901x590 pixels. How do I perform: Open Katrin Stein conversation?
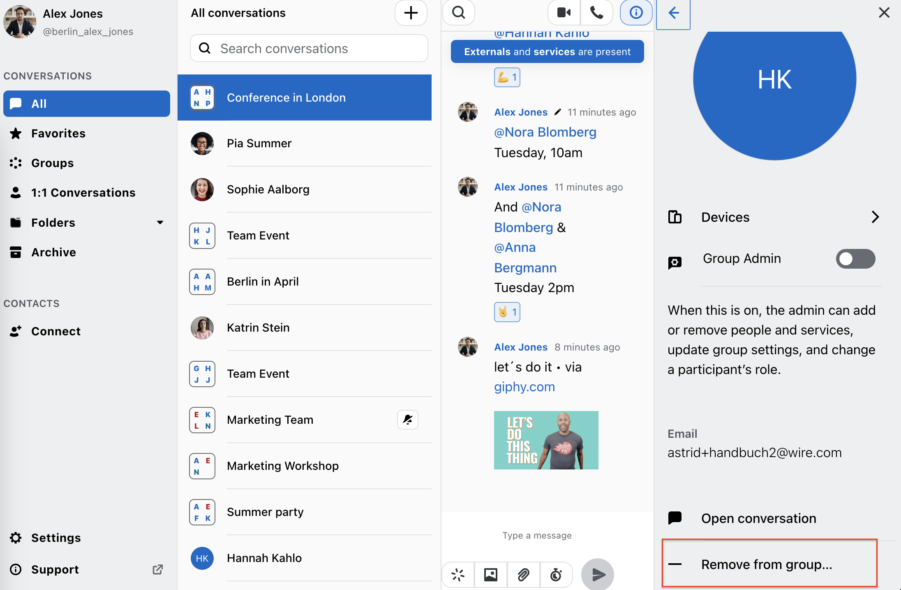click(305, 328)
